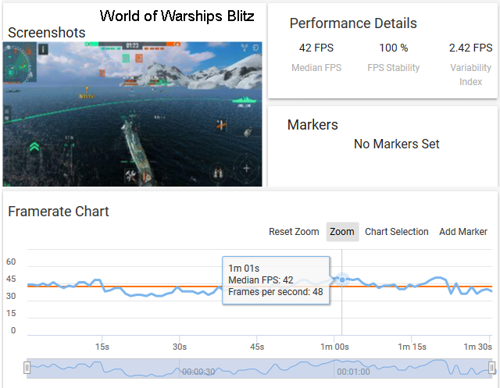Click the Framerate Chart heading

click(59, 212)
